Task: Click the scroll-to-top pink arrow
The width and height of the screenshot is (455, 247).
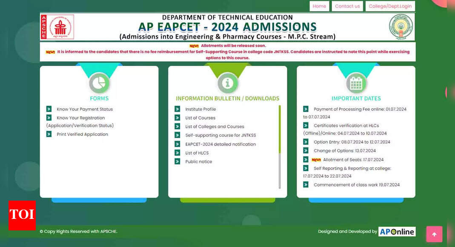Action: pos(434,234)
